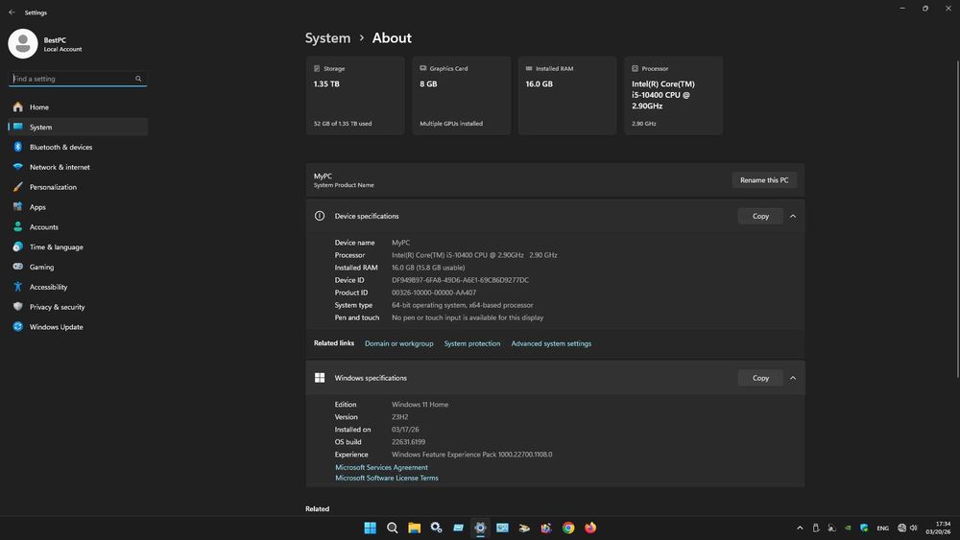
Task: Open Bluetooth & devices settings
Action: (78, 148)
